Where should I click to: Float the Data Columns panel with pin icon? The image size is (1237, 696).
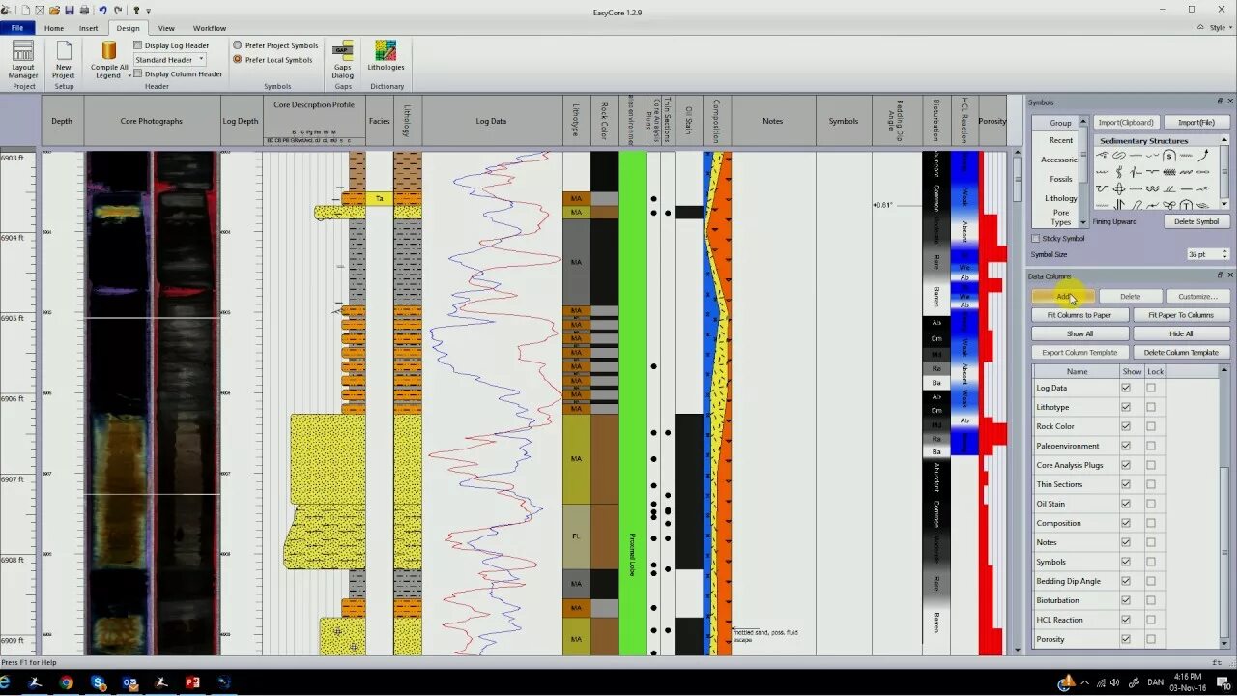(x=1220, y=276)
